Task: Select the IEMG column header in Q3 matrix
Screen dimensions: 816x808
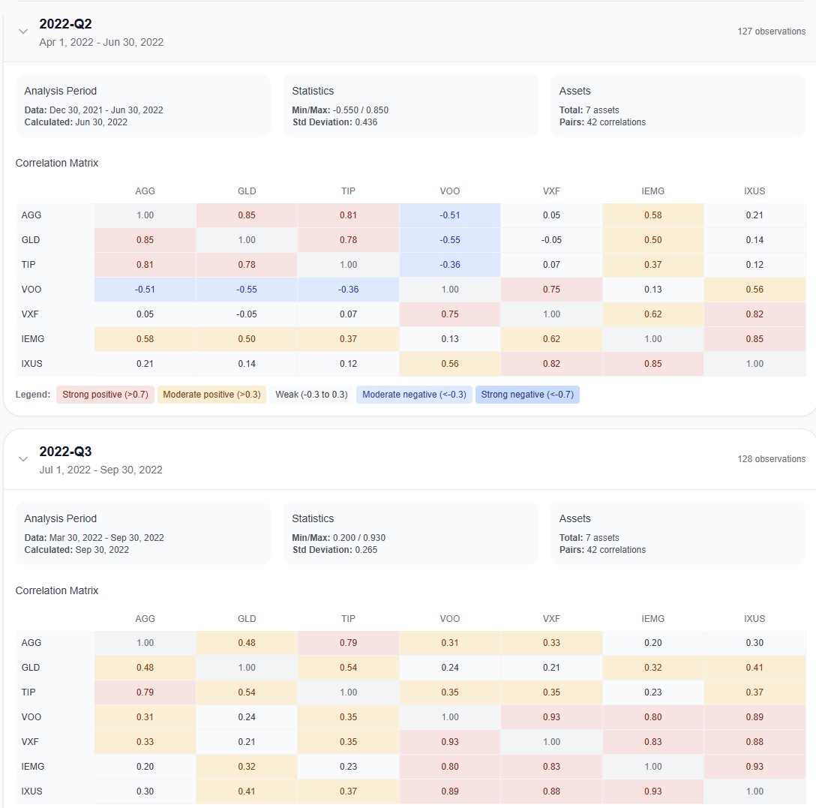Action: 652,618
